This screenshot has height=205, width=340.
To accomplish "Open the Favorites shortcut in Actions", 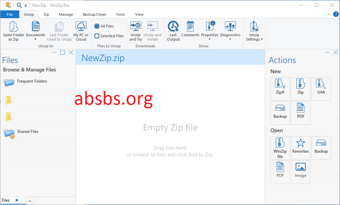I will click(x=300, y=148).
